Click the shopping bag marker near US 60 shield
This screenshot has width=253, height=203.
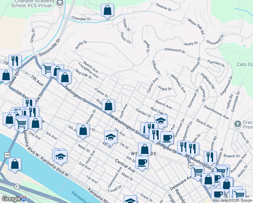coord(15,164)
